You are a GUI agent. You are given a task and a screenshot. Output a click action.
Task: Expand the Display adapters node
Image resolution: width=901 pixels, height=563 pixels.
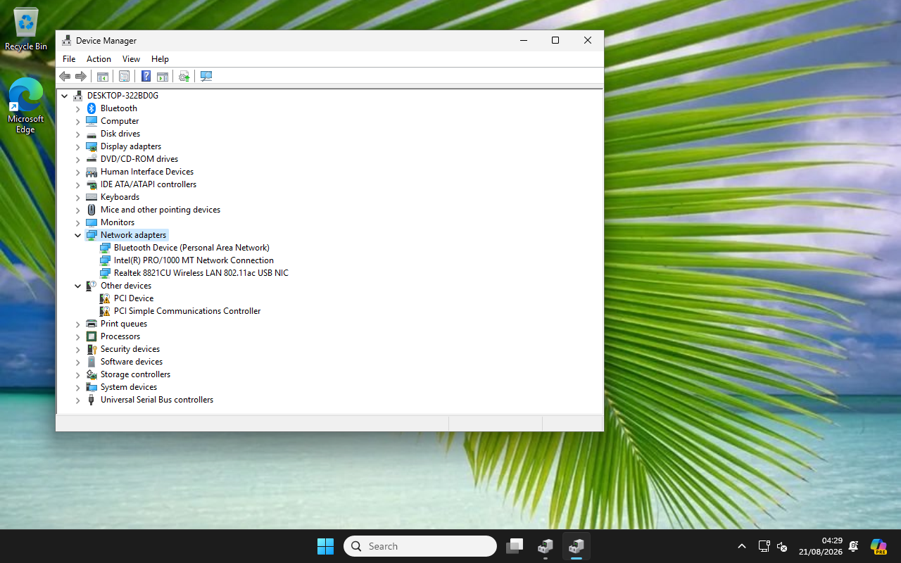[x=78, y=147]
